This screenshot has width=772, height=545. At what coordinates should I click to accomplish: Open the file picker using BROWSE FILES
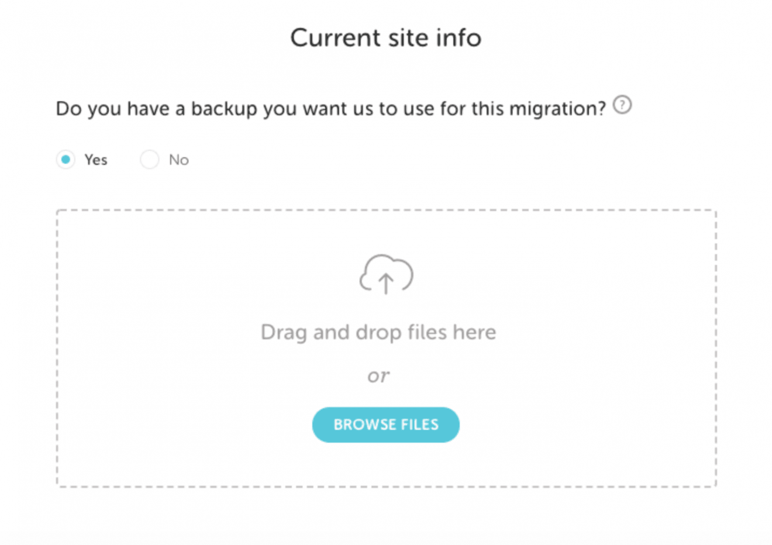(x=385, y=425)
